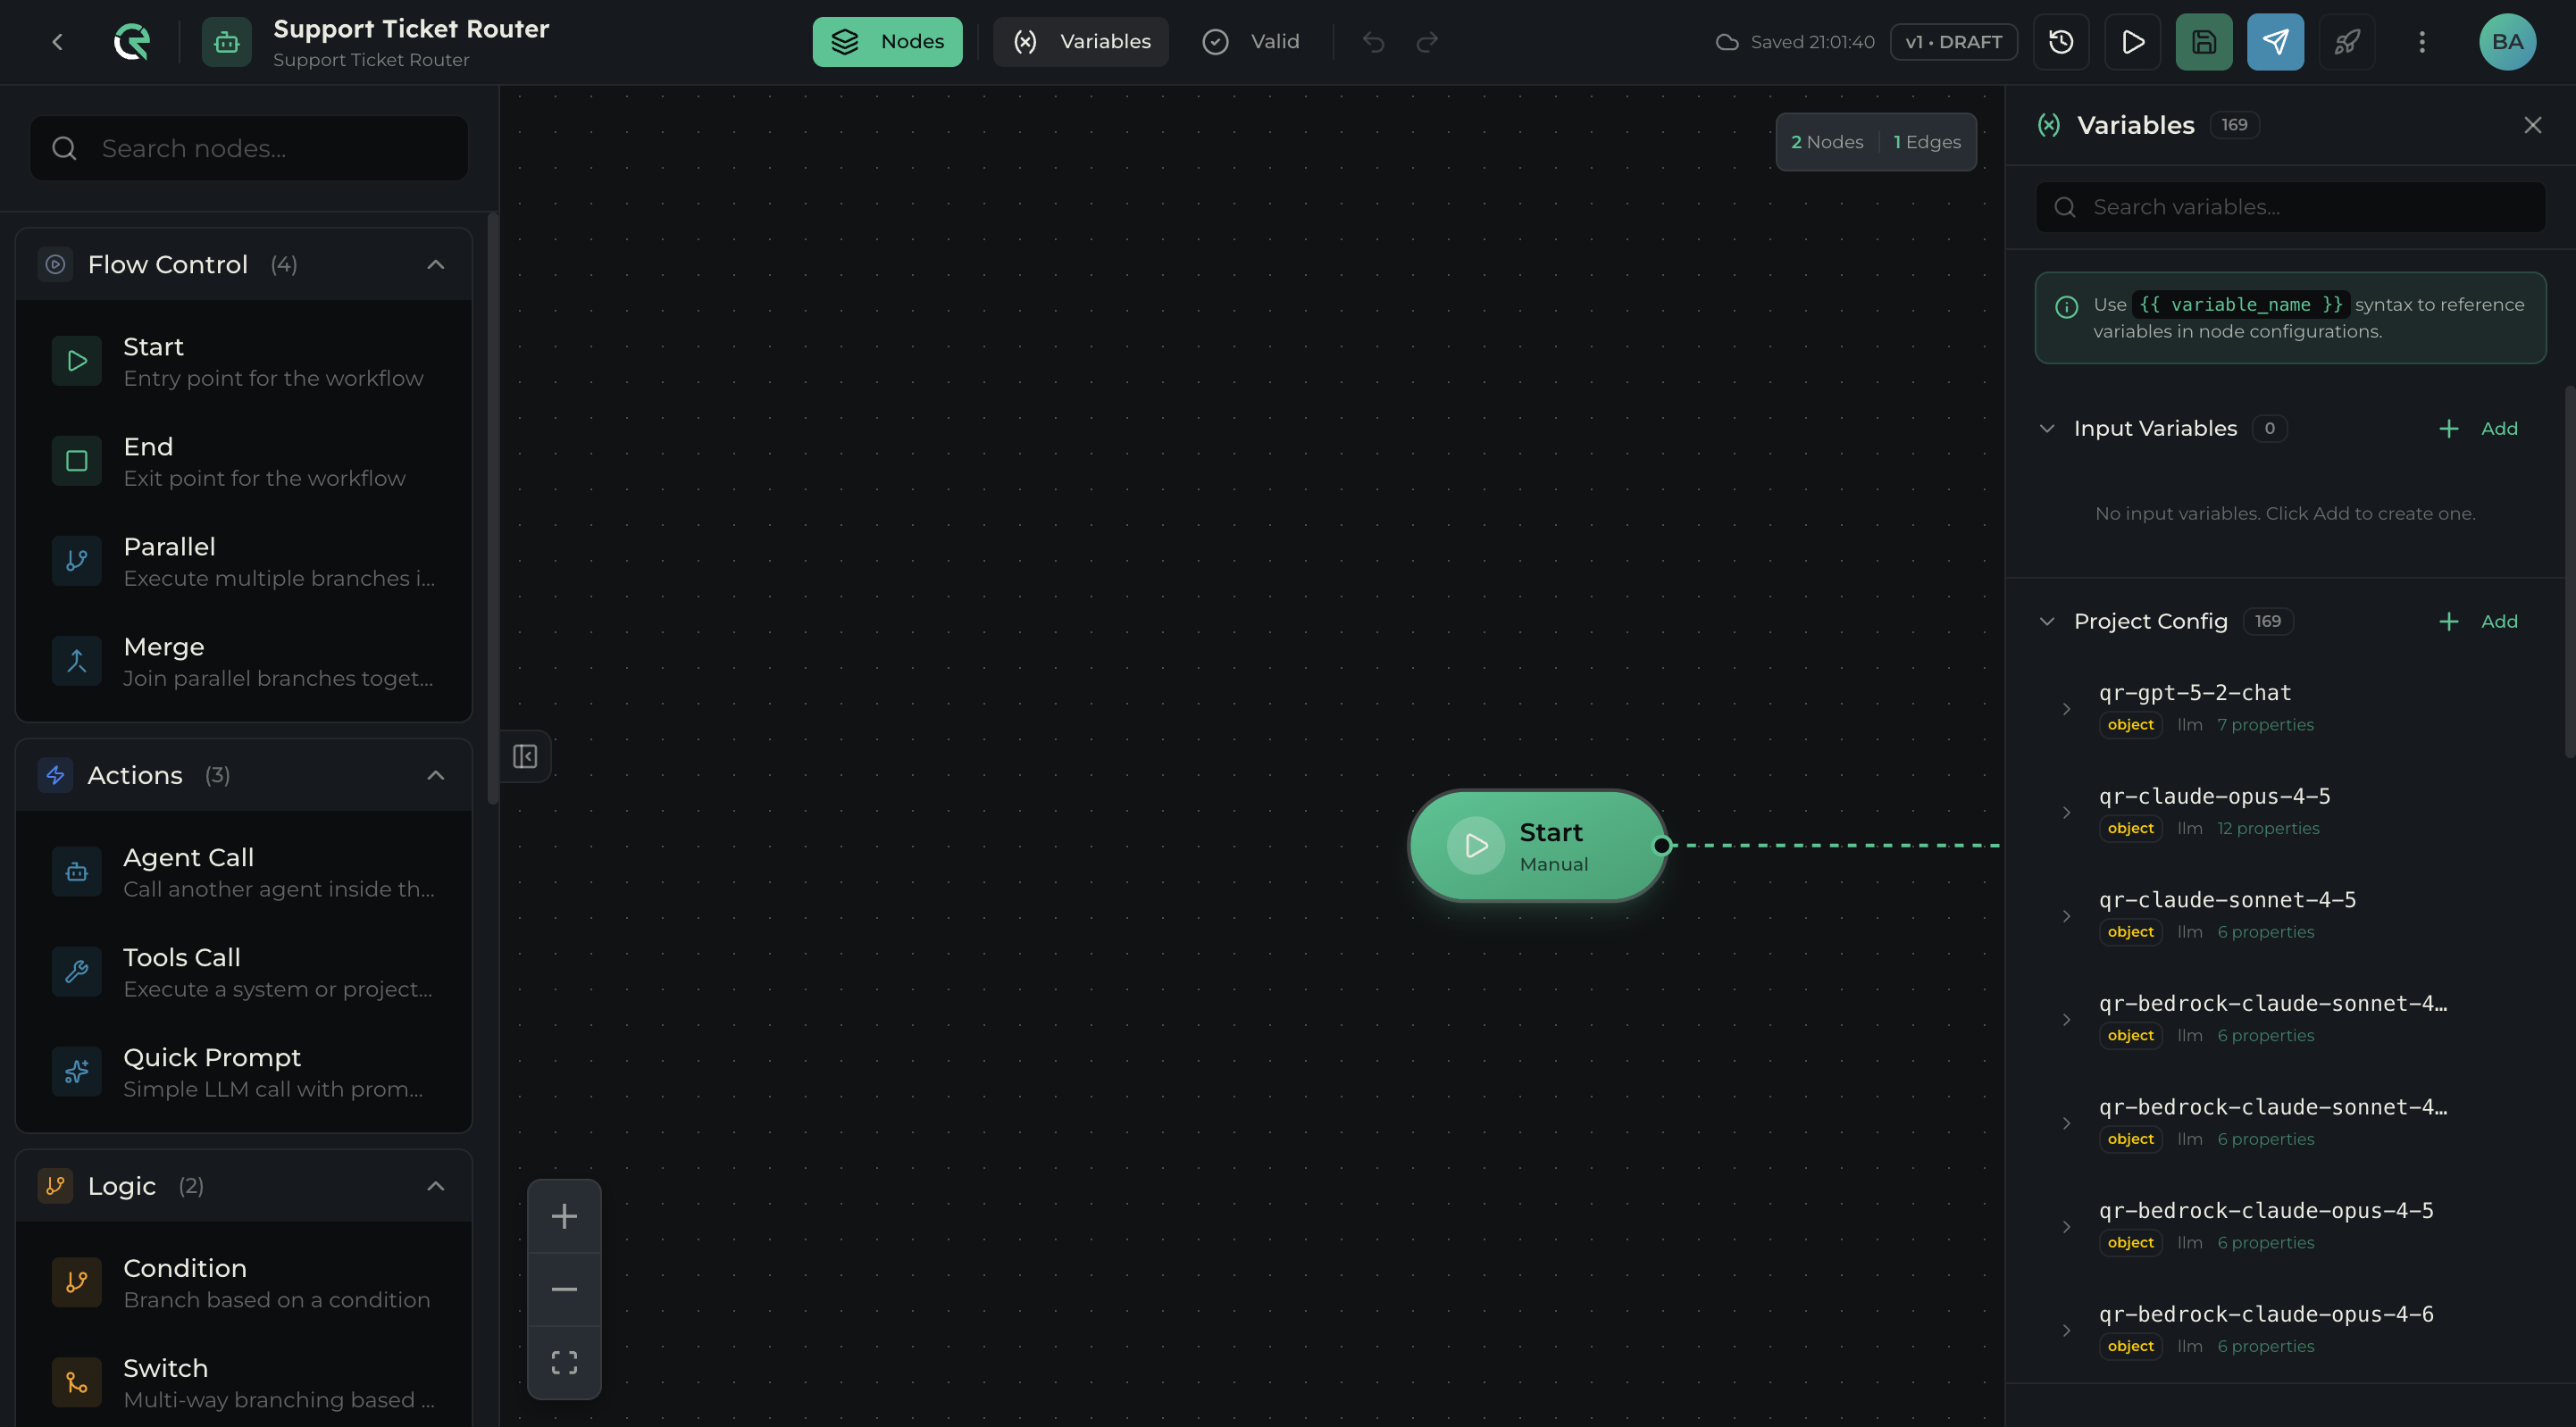Focus the Search variables field

pos(2290,207)
